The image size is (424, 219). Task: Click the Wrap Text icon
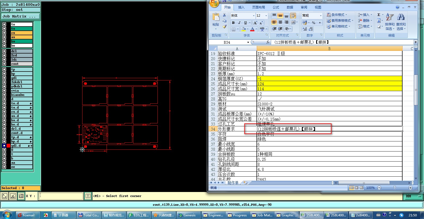[x=293, y=16]
